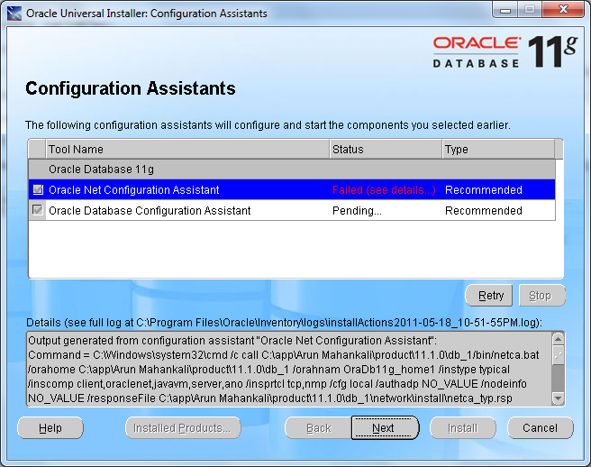The height and width of the screenshot is (467, 591).
Task: Toggle Oracle Database Configuration Assistant checkbox
Action: pyautogui.click(x=38, y=210)
